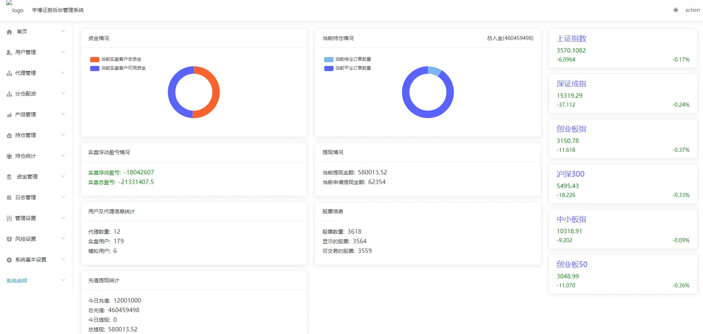This screenshot has height=334, width=703.
Task: Open the 系统说明 menu item
Action: [x=17, y=281]
